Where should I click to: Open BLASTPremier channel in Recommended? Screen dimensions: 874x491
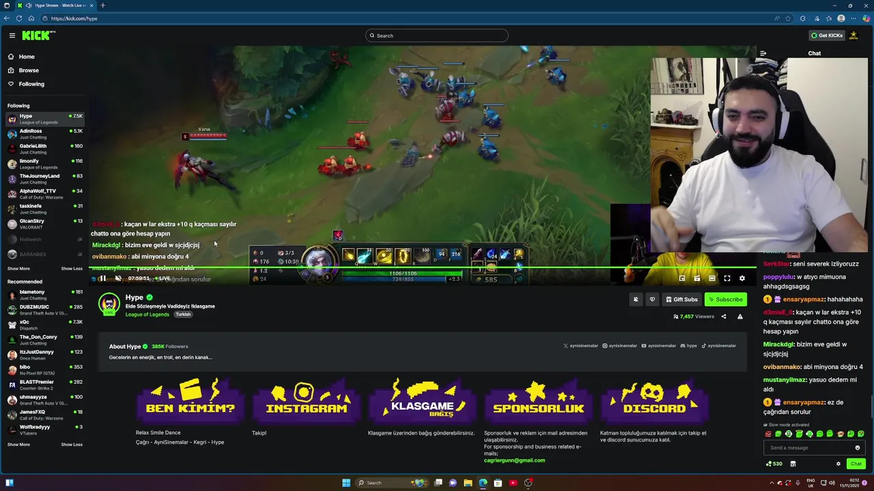click(44, 385)
